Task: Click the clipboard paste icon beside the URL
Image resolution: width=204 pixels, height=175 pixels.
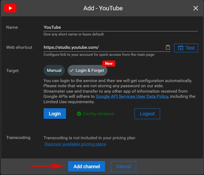Action: pos(168,47)
